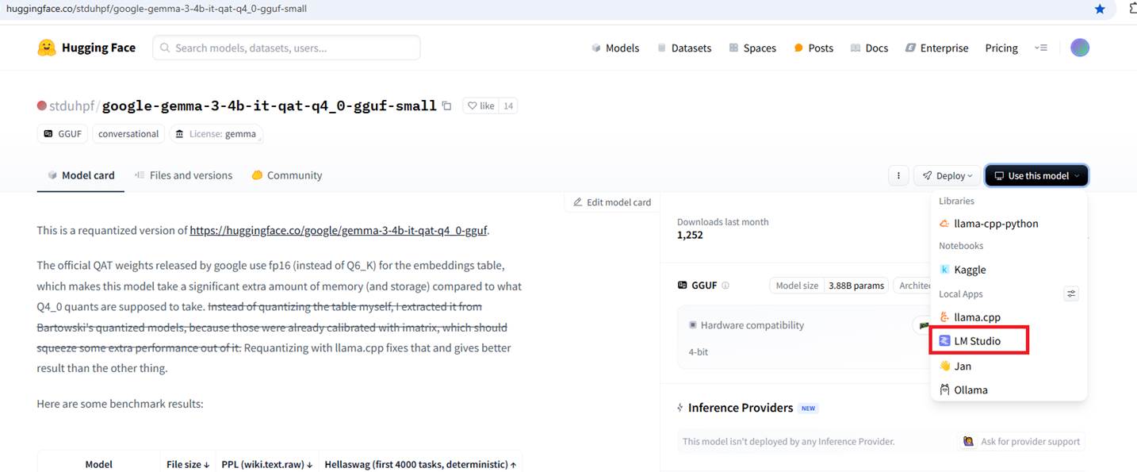Open the Community tab
This screenshot has width=1137, height=472.
pyautogui.click(x=287, y=175)
